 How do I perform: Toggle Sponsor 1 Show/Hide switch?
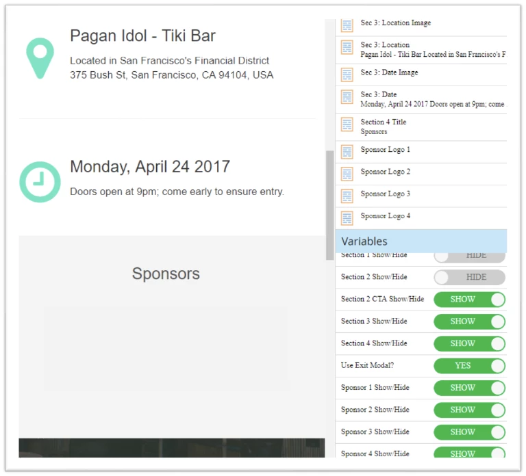coord(469,388)
